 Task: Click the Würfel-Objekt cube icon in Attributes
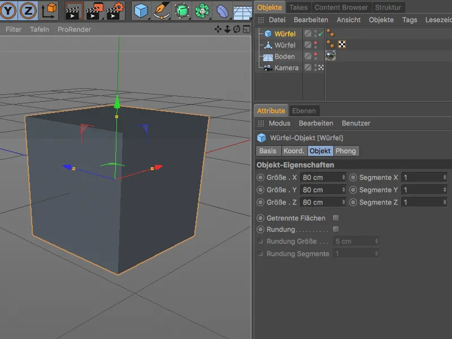point(262,138)
